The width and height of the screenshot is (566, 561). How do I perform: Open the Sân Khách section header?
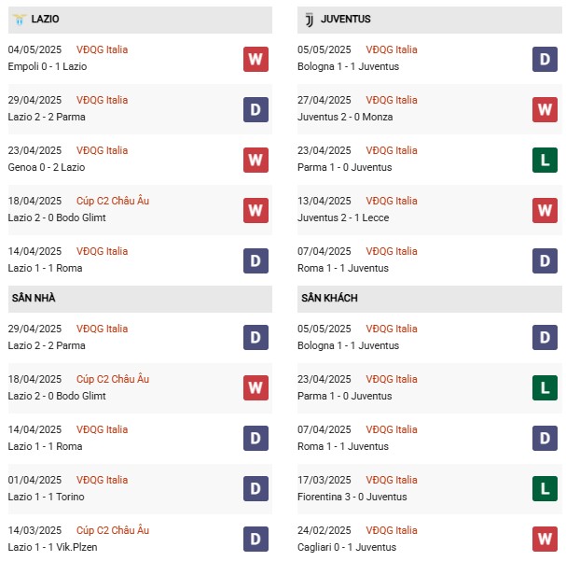point(430,299)
